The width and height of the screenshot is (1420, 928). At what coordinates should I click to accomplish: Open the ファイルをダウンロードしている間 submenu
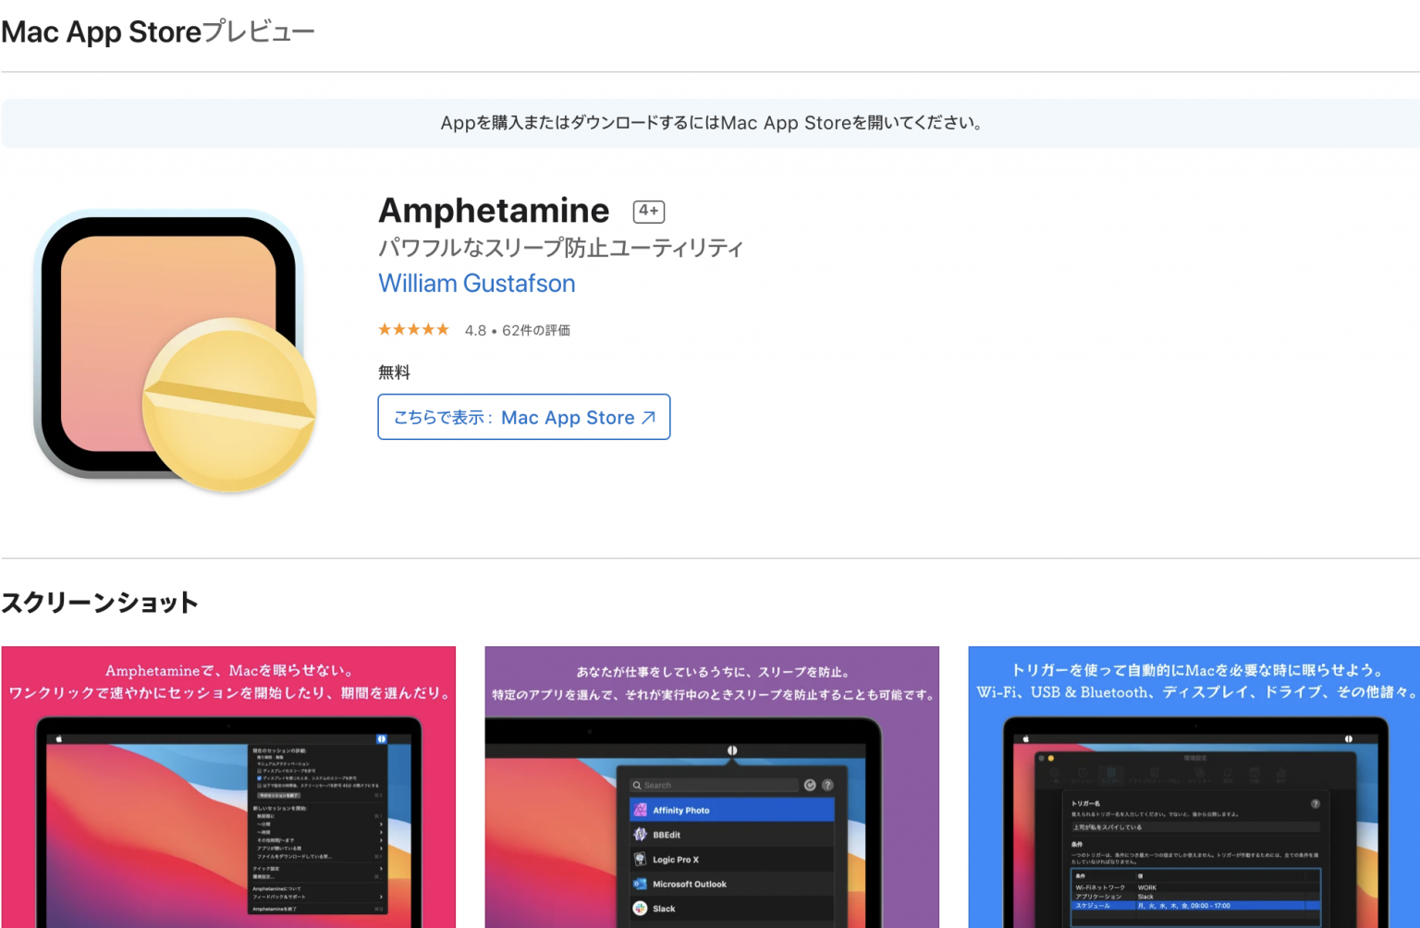292,856
